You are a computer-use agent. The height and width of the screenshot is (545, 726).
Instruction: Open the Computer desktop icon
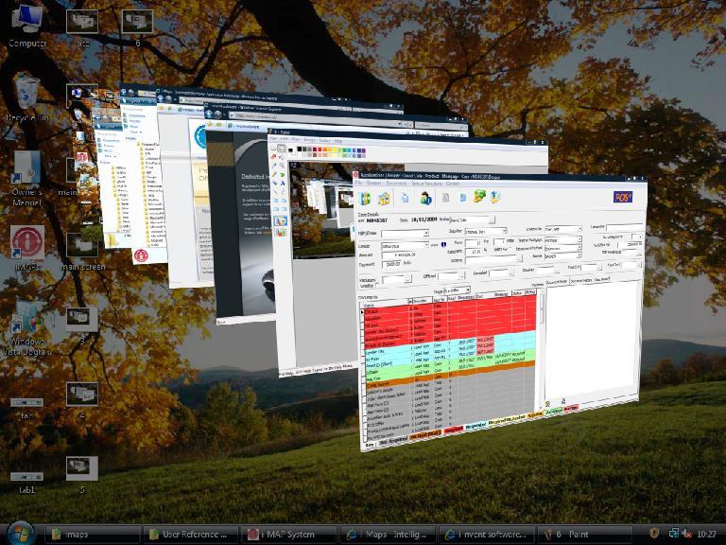point(27,26)
